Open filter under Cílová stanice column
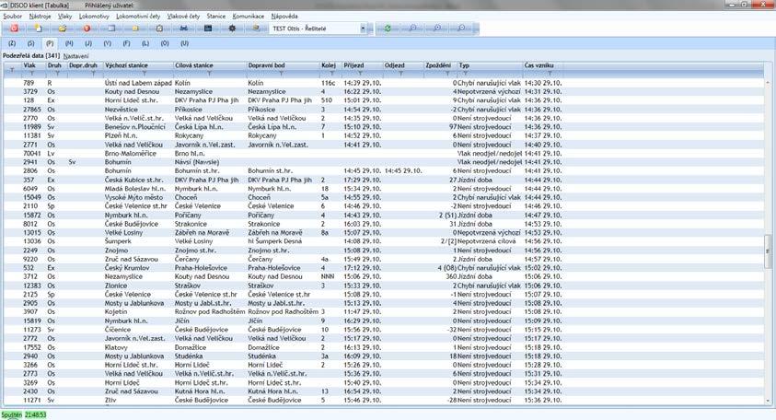 pyautogui.click(x=209, y=74)
